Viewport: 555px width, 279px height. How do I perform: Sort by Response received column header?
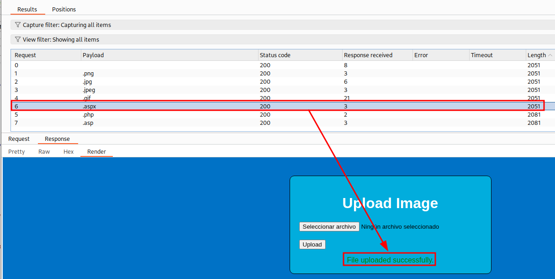pyautogui.click(x=368, y=55)
